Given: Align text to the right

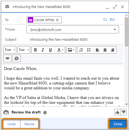Looking at the screenshot, I should point(113,50).
